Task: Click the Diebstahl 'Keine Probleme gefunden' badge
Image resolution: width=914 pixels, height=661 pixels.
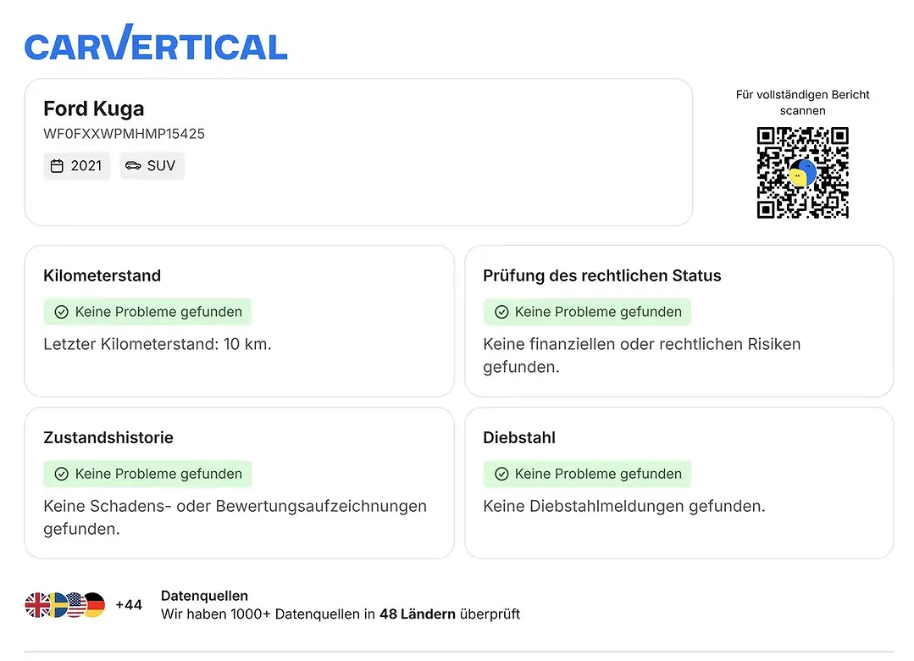Action: coord(587,474)
